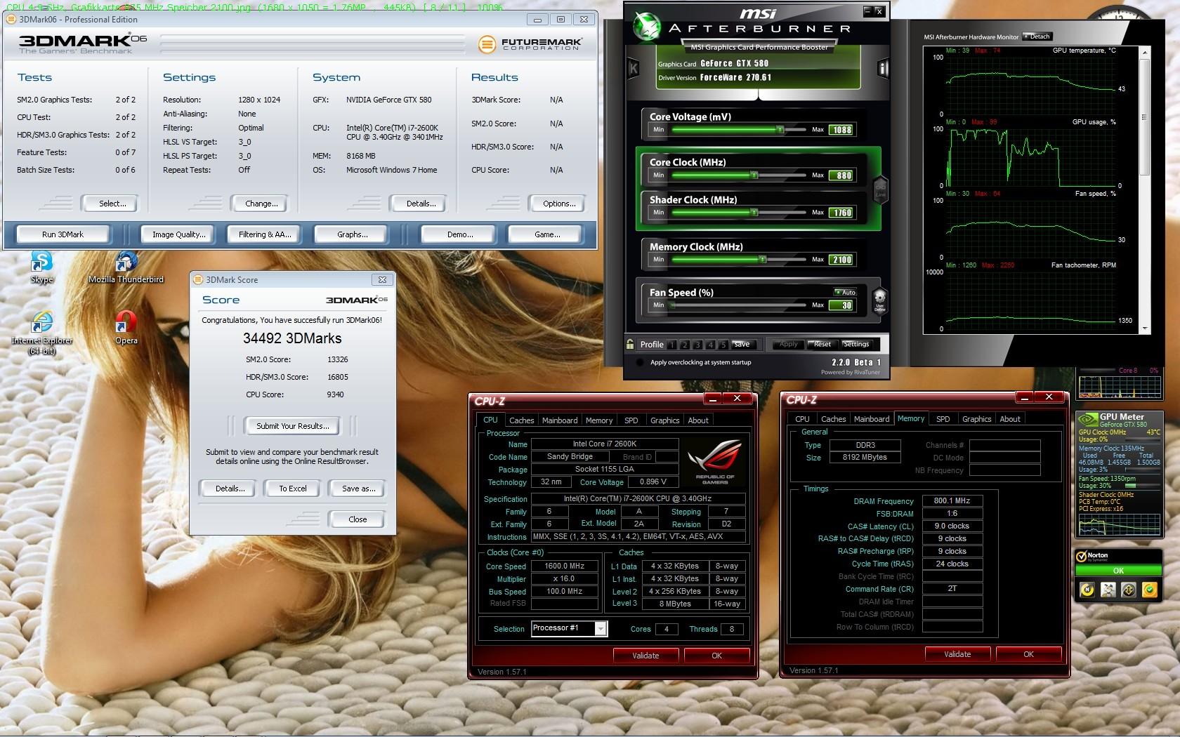The image size is (1180, 737).
Task: Click Afterburner Reset button
Action: click(822, 345)
